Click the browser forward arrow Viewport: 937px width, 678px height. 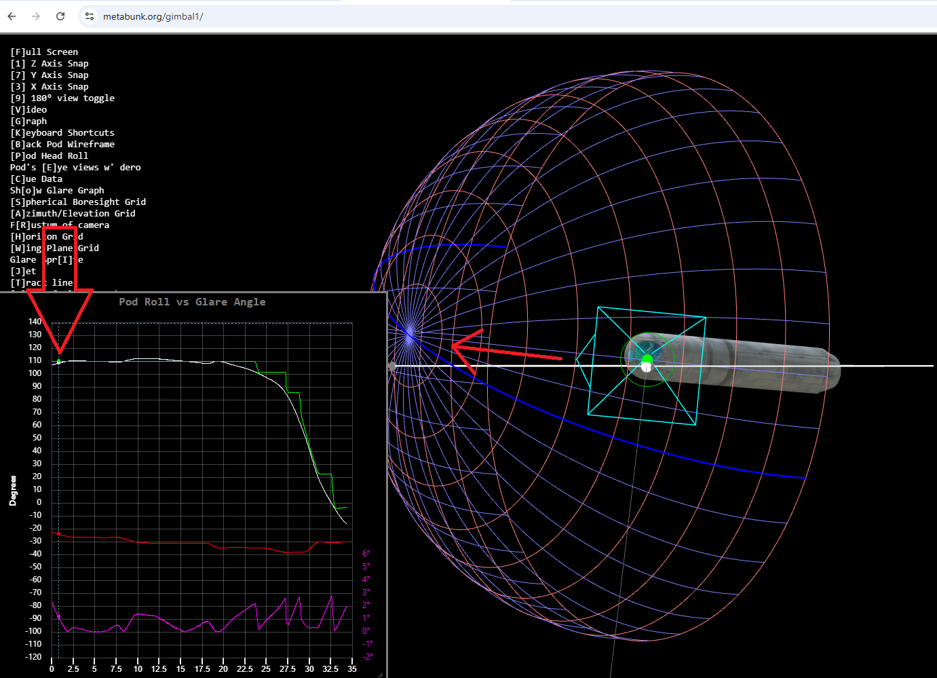[35, 16]
